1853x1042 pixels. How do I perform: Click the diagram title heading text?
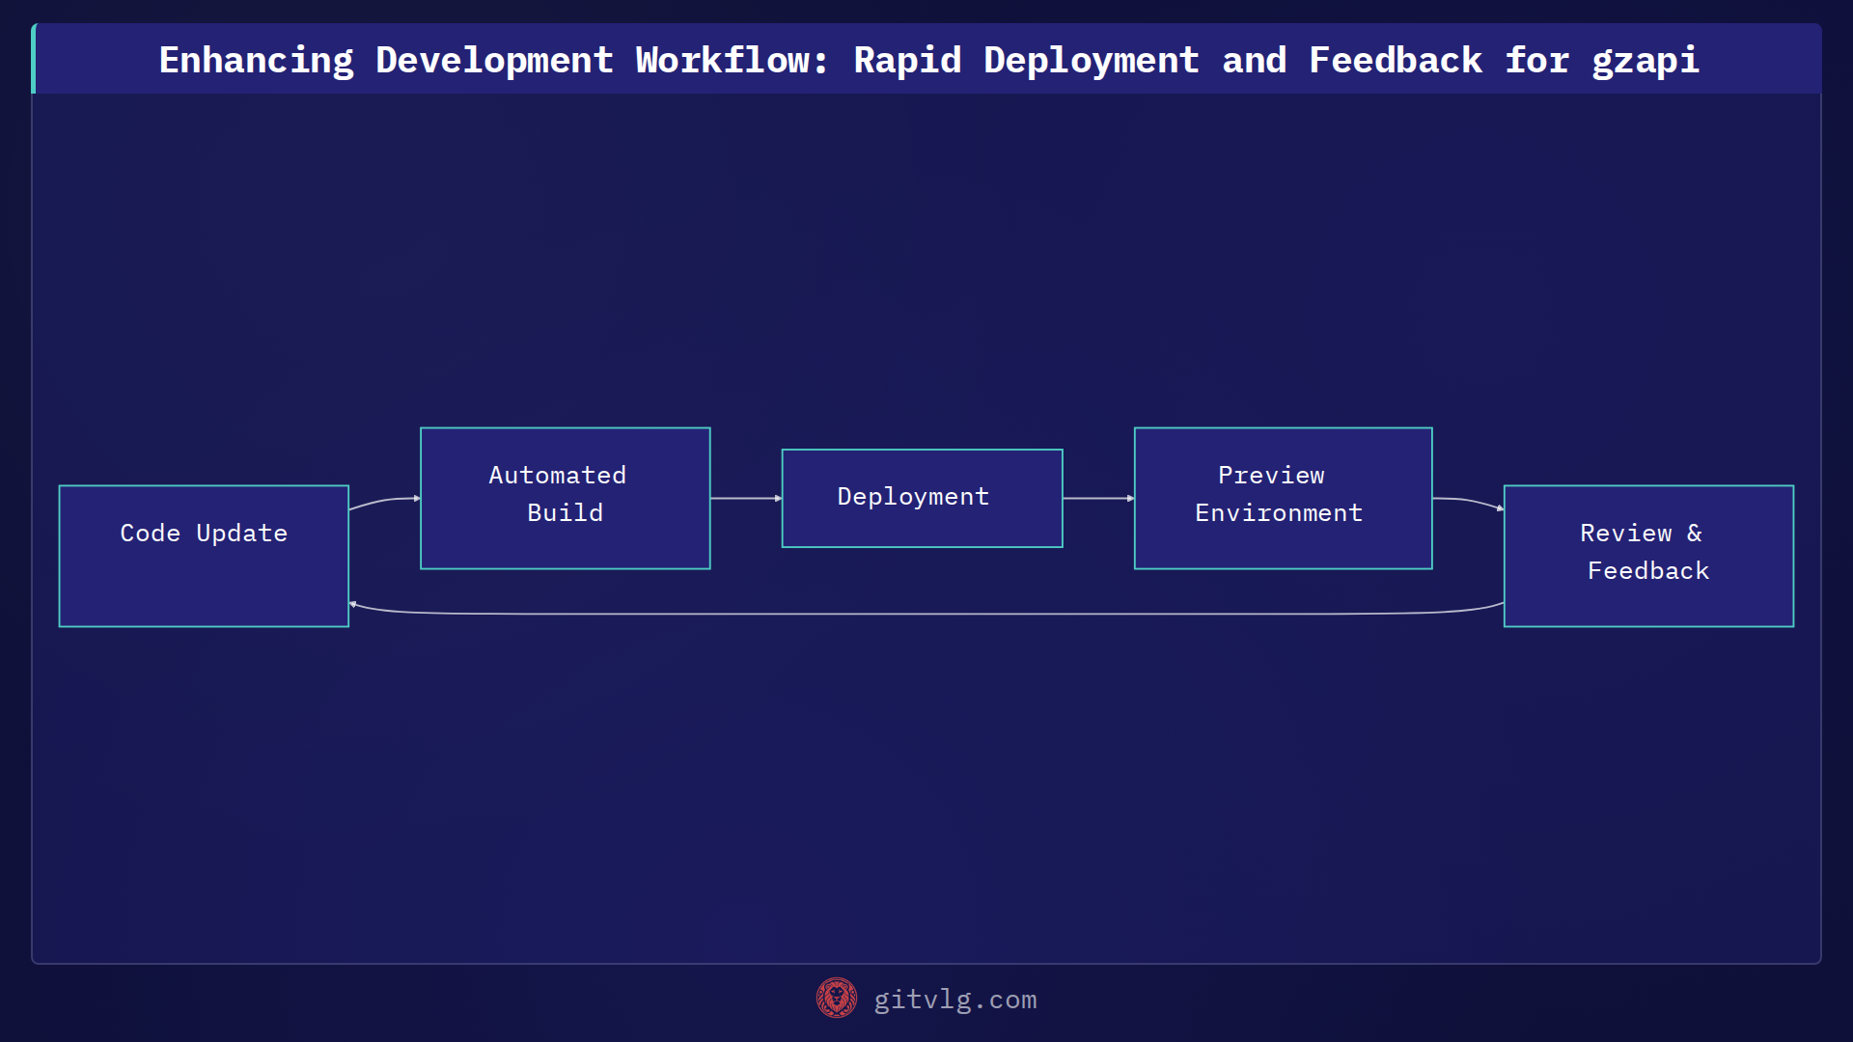point(928,60)
